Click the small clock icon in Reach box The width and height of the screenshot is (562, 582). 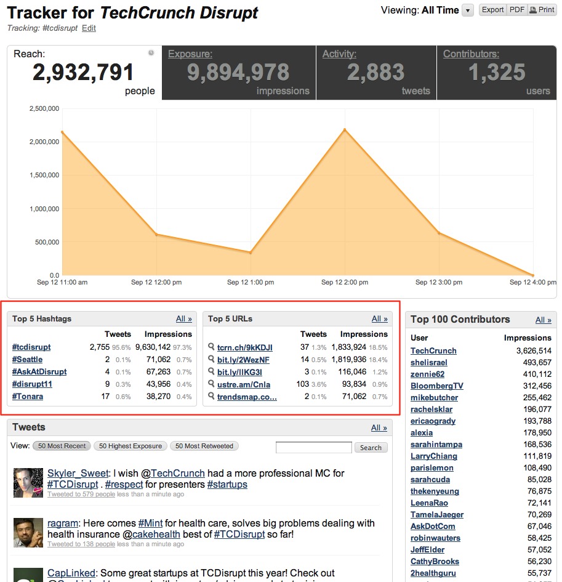coord(151,53)
